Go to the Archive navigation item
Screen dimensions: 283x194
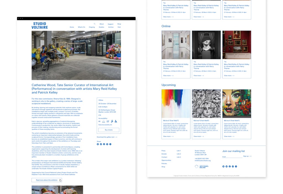[x=111, y=27]
